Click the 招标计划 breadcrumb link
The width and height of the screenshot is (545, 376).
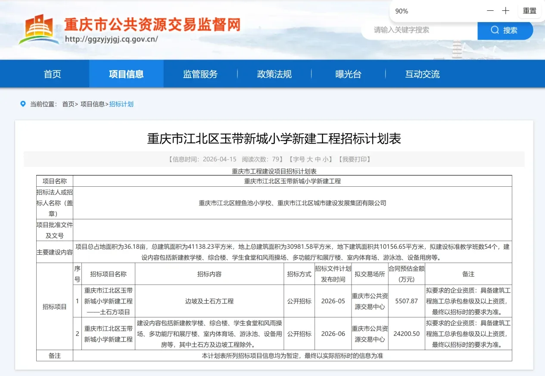[x=121, y=104]
